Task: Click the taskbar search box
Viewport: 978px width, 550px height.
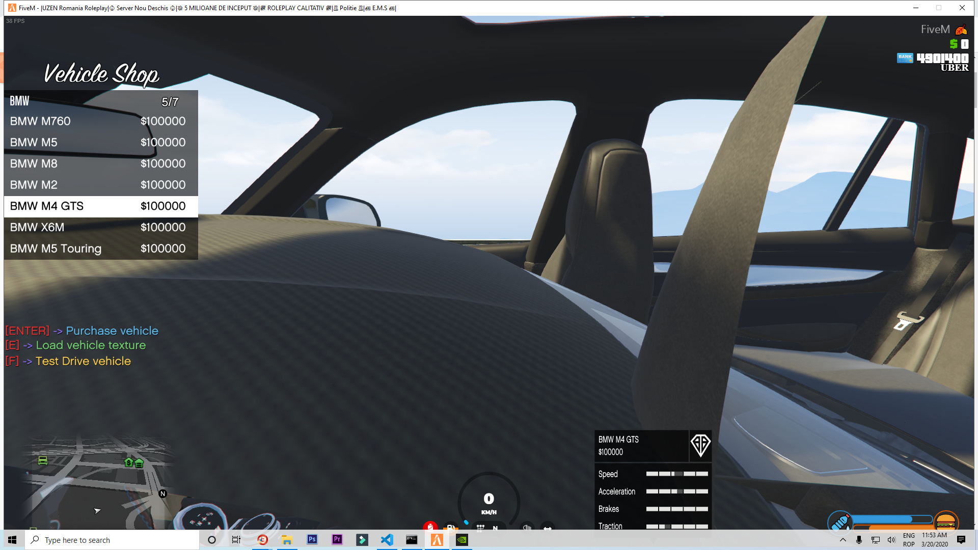Action: point(112,540)
